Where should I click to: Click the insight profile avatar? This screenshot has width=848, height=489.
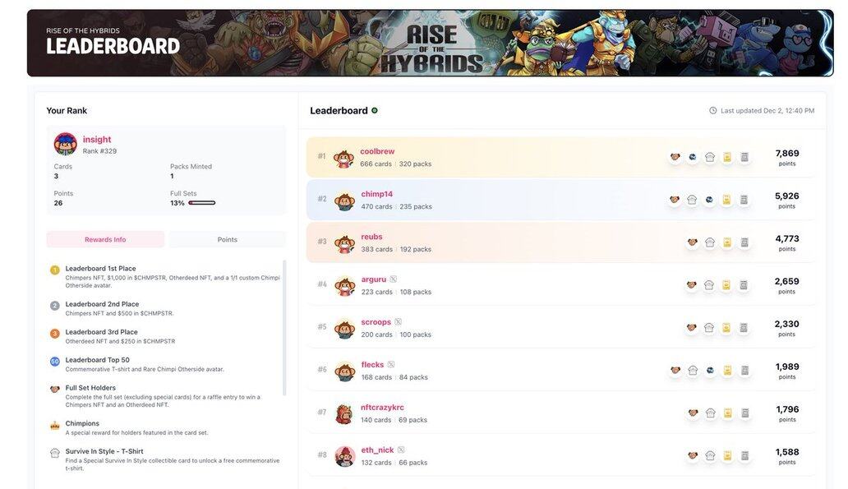[x=65, y=144]
